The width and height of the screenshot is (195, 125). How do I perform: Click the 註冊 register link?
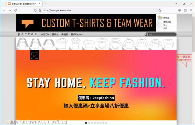[165, 28]
